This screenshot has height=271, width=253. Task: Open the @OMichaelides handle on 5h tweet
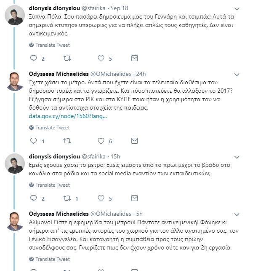click(x=111, y=214)
